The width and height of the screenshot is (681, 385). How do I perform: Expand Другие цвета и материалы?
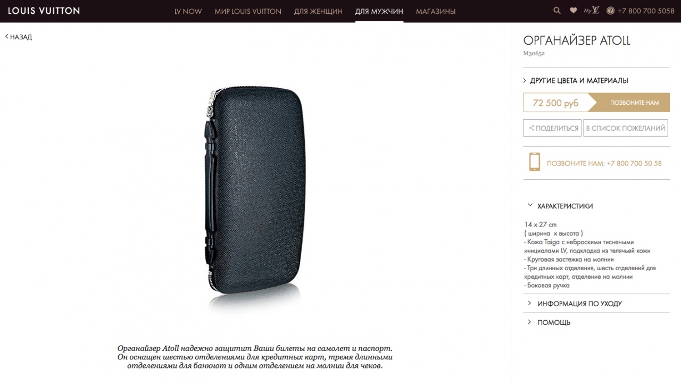pyautogui.click(x=576, y=81)
